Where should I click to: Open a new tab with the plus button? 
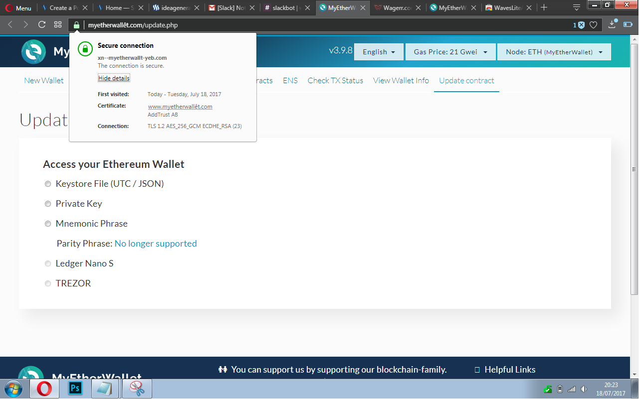click(x=544, y=7)
